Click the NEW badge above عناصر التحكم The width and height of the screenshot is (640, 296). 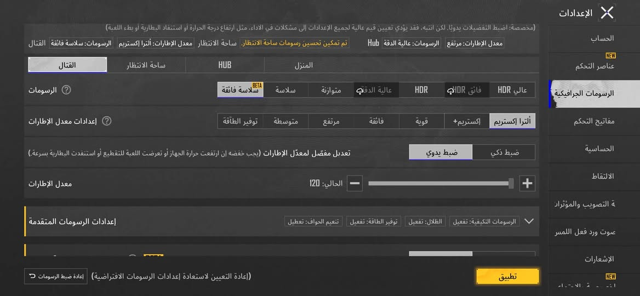pyautogui.click(x=610, y=56)
